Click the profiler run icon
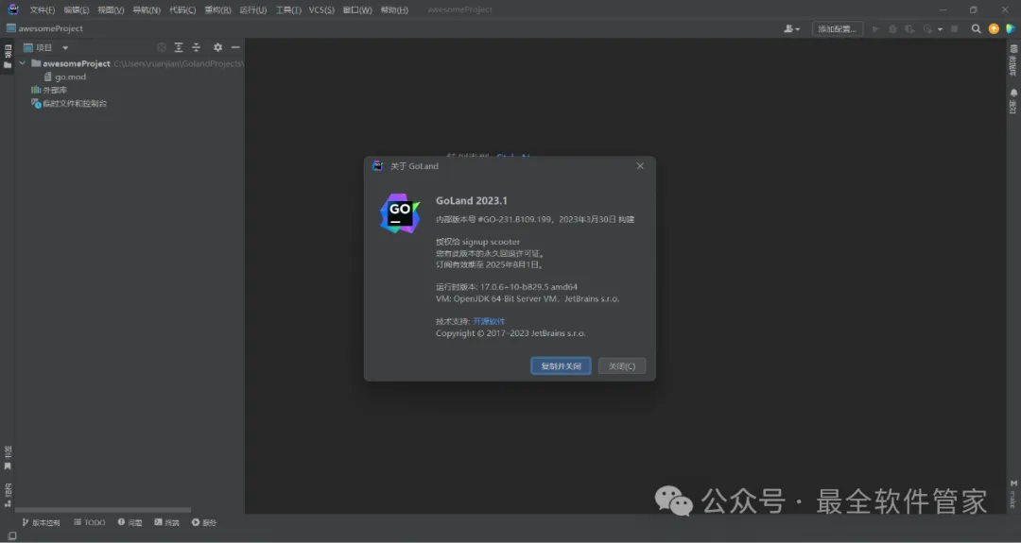Viewport: 1021px width, 543px height. 928,28
